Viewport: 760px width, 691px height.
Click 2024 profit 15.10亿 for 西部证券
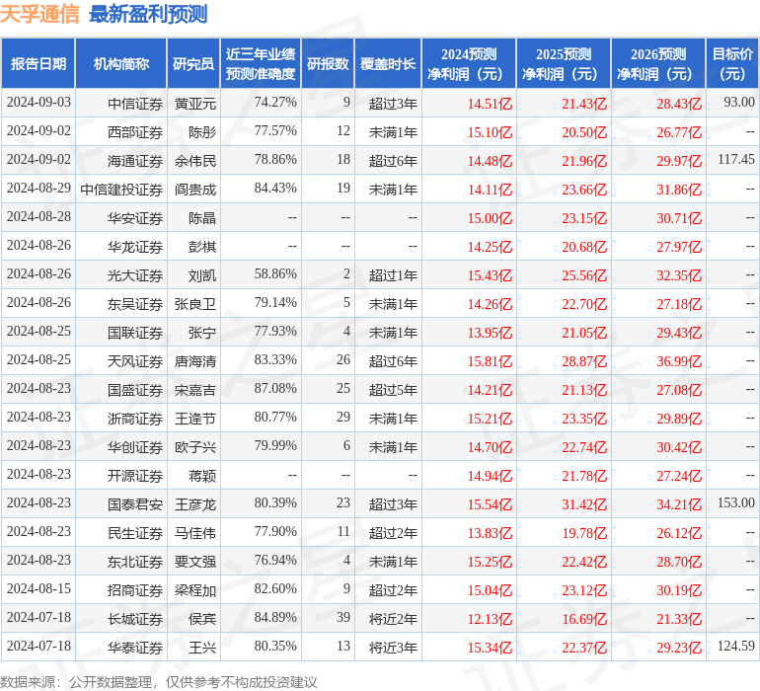(490, 132)
